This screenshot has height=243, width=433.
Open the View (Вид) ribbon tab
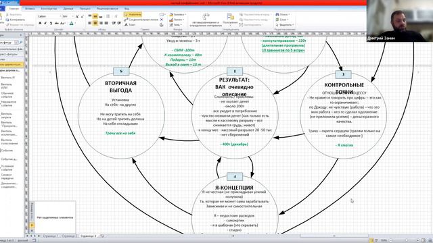[x=127, y=9]
